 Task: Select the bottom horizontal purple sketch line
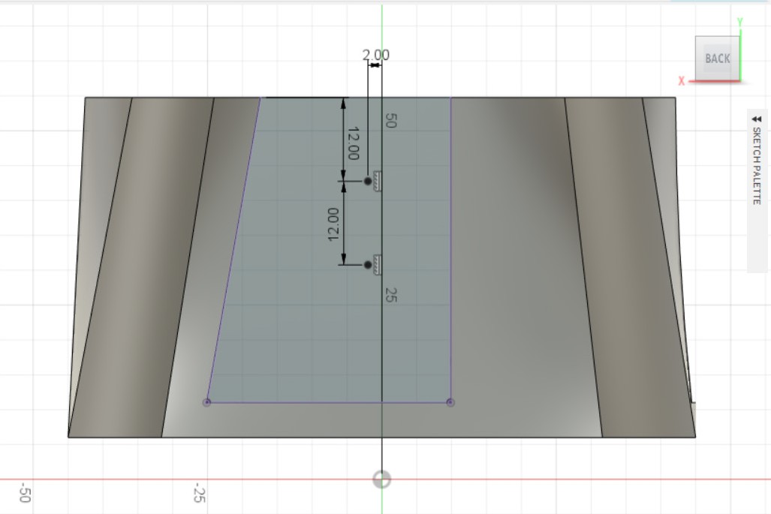(x=300, y=403)
